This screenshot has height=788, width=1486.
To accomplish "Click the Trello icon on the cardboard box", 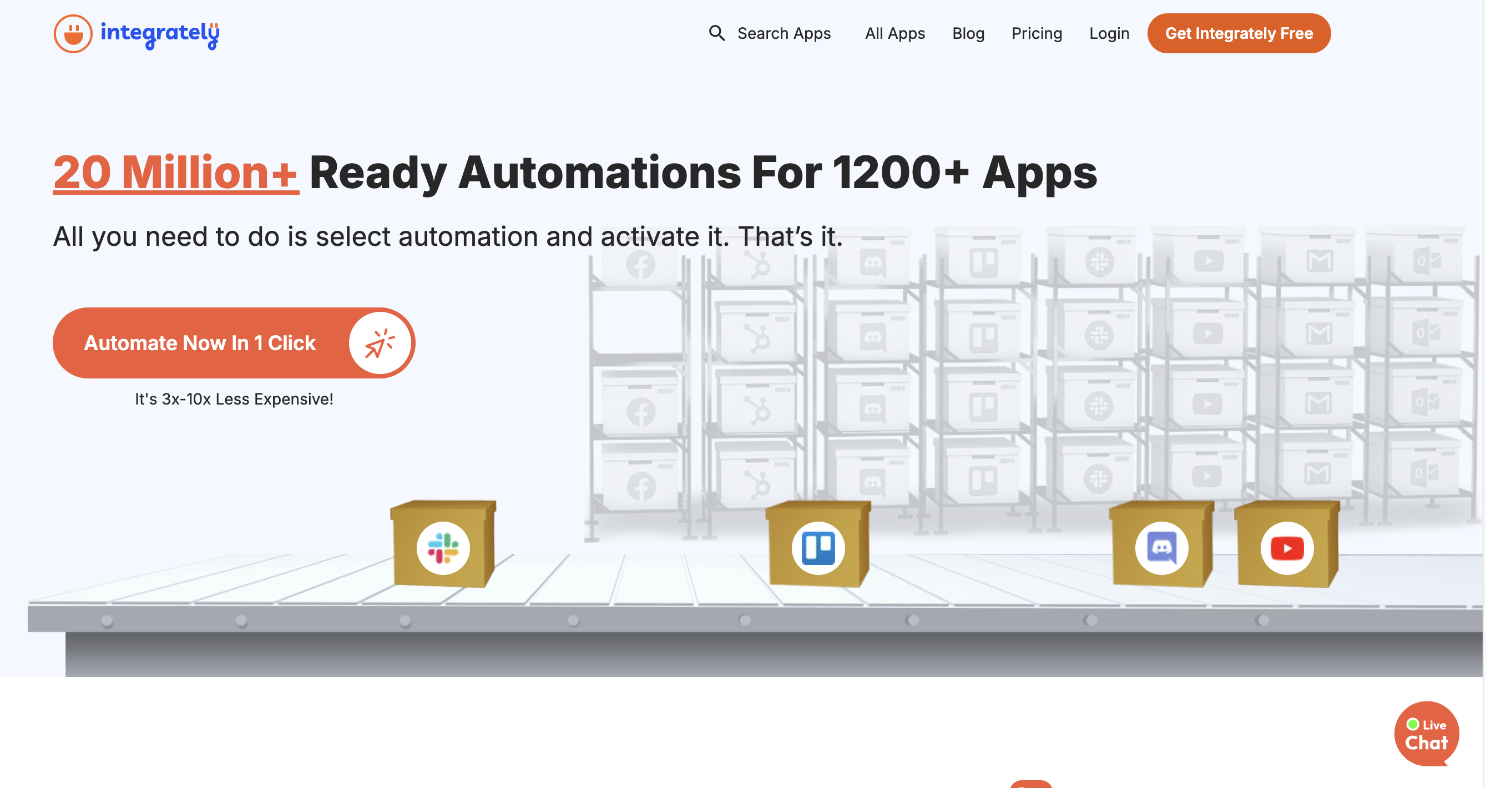I will pyautogui.click(x=818, y=548).
